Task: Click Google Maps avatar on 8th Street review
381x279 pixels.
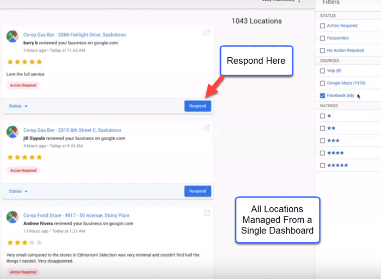Action: (13, 132)
